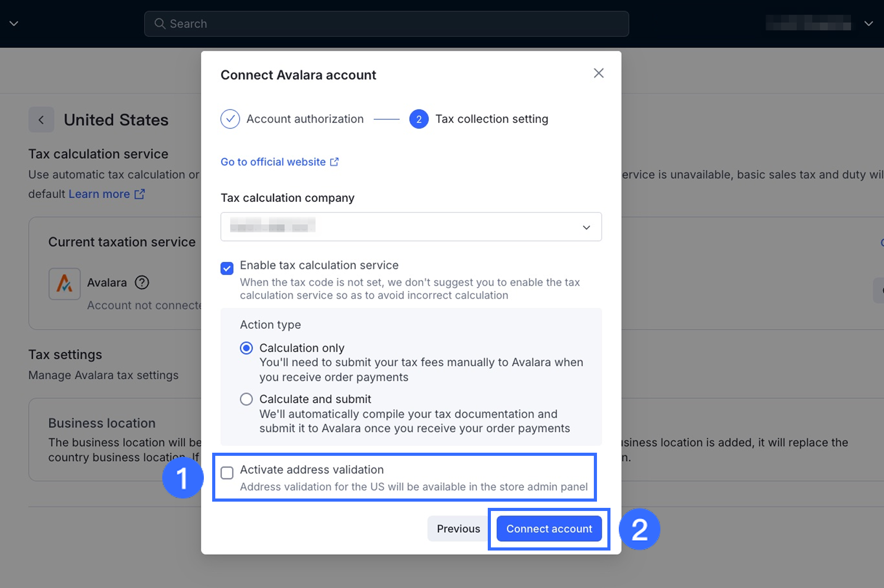Open the Learn more link in background page
Screen dimensions: 884x588
point(107,194)
